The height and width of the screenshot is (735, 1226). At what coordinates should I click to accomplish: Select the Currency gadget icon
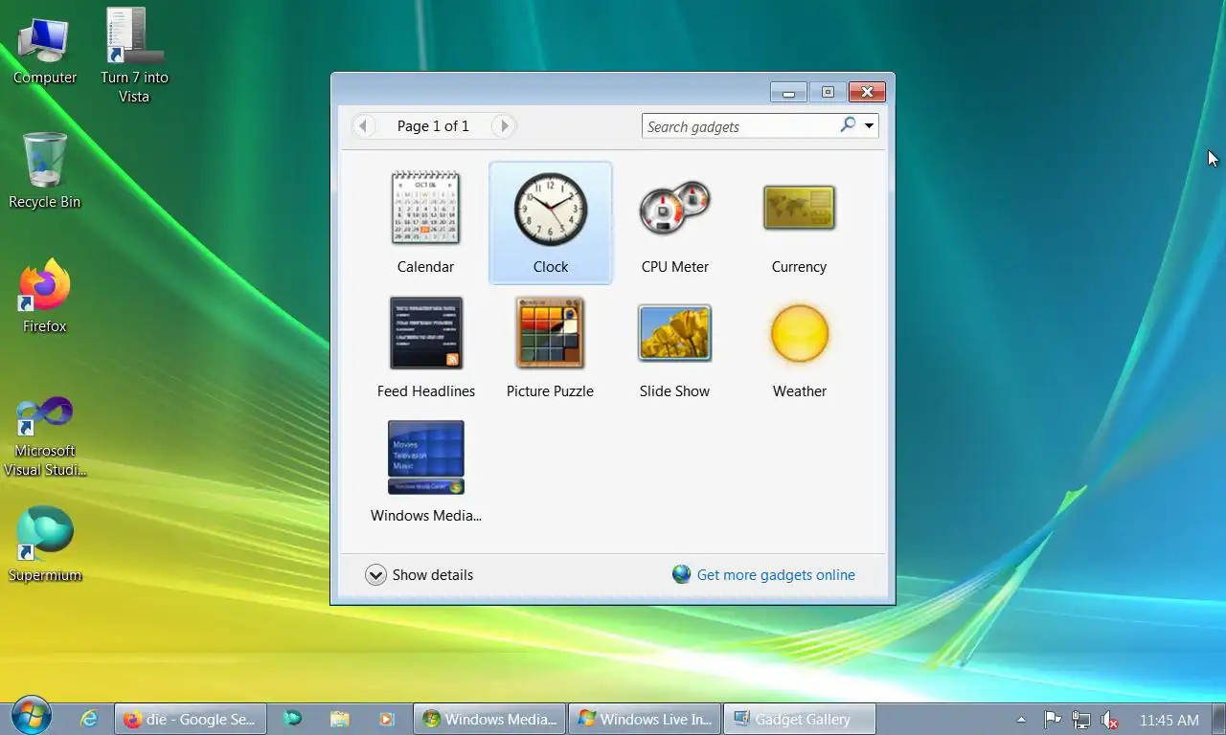coord(799,208)
